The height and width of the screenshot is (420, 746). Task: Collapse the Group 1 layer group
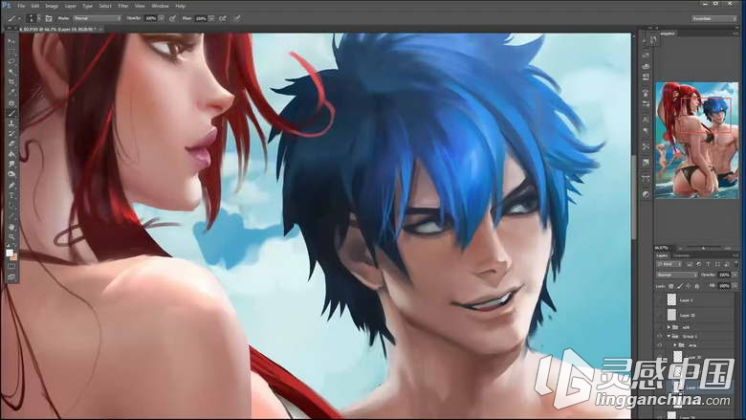click(x=669, y=336)
